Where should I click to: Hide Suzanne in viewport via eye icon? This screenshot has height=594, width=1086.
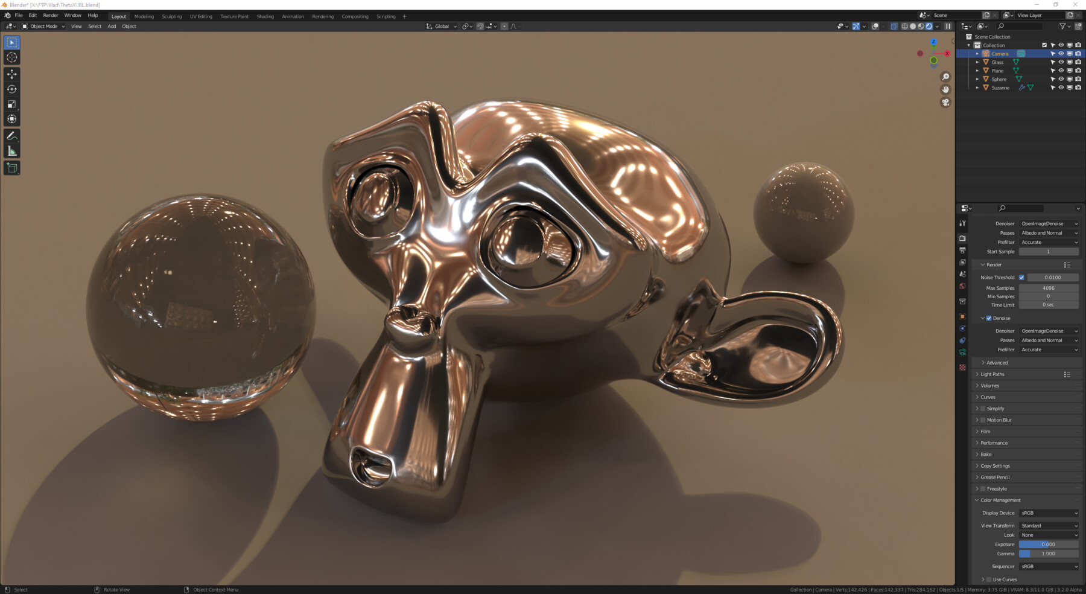tap(1061, 88)
